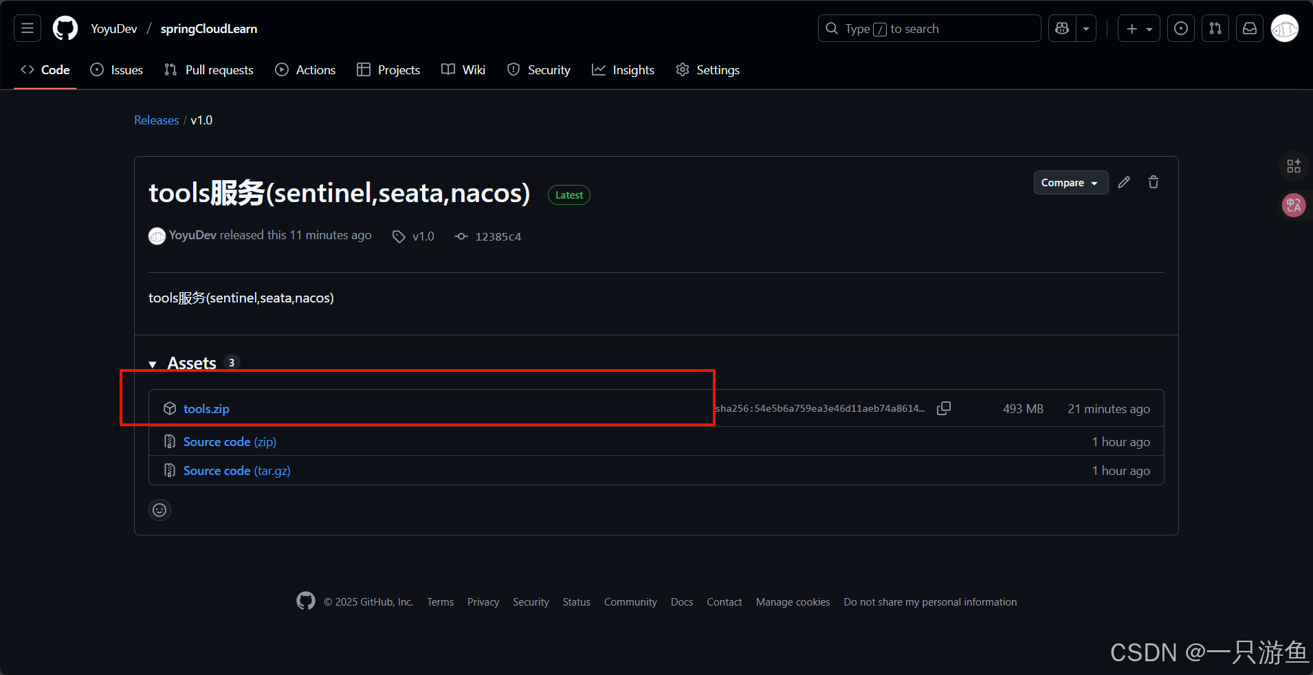Screen dimensions: 1313x675
Task: Click the 493 MB file size text
Action: click(1023, 409)
